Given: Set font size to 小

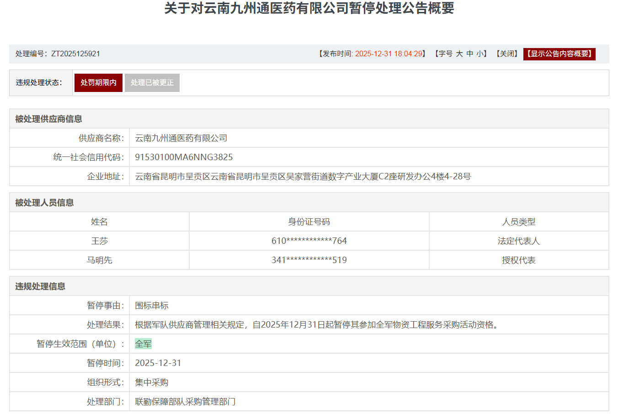Looking at the screenshot, I should coord(479,54).
